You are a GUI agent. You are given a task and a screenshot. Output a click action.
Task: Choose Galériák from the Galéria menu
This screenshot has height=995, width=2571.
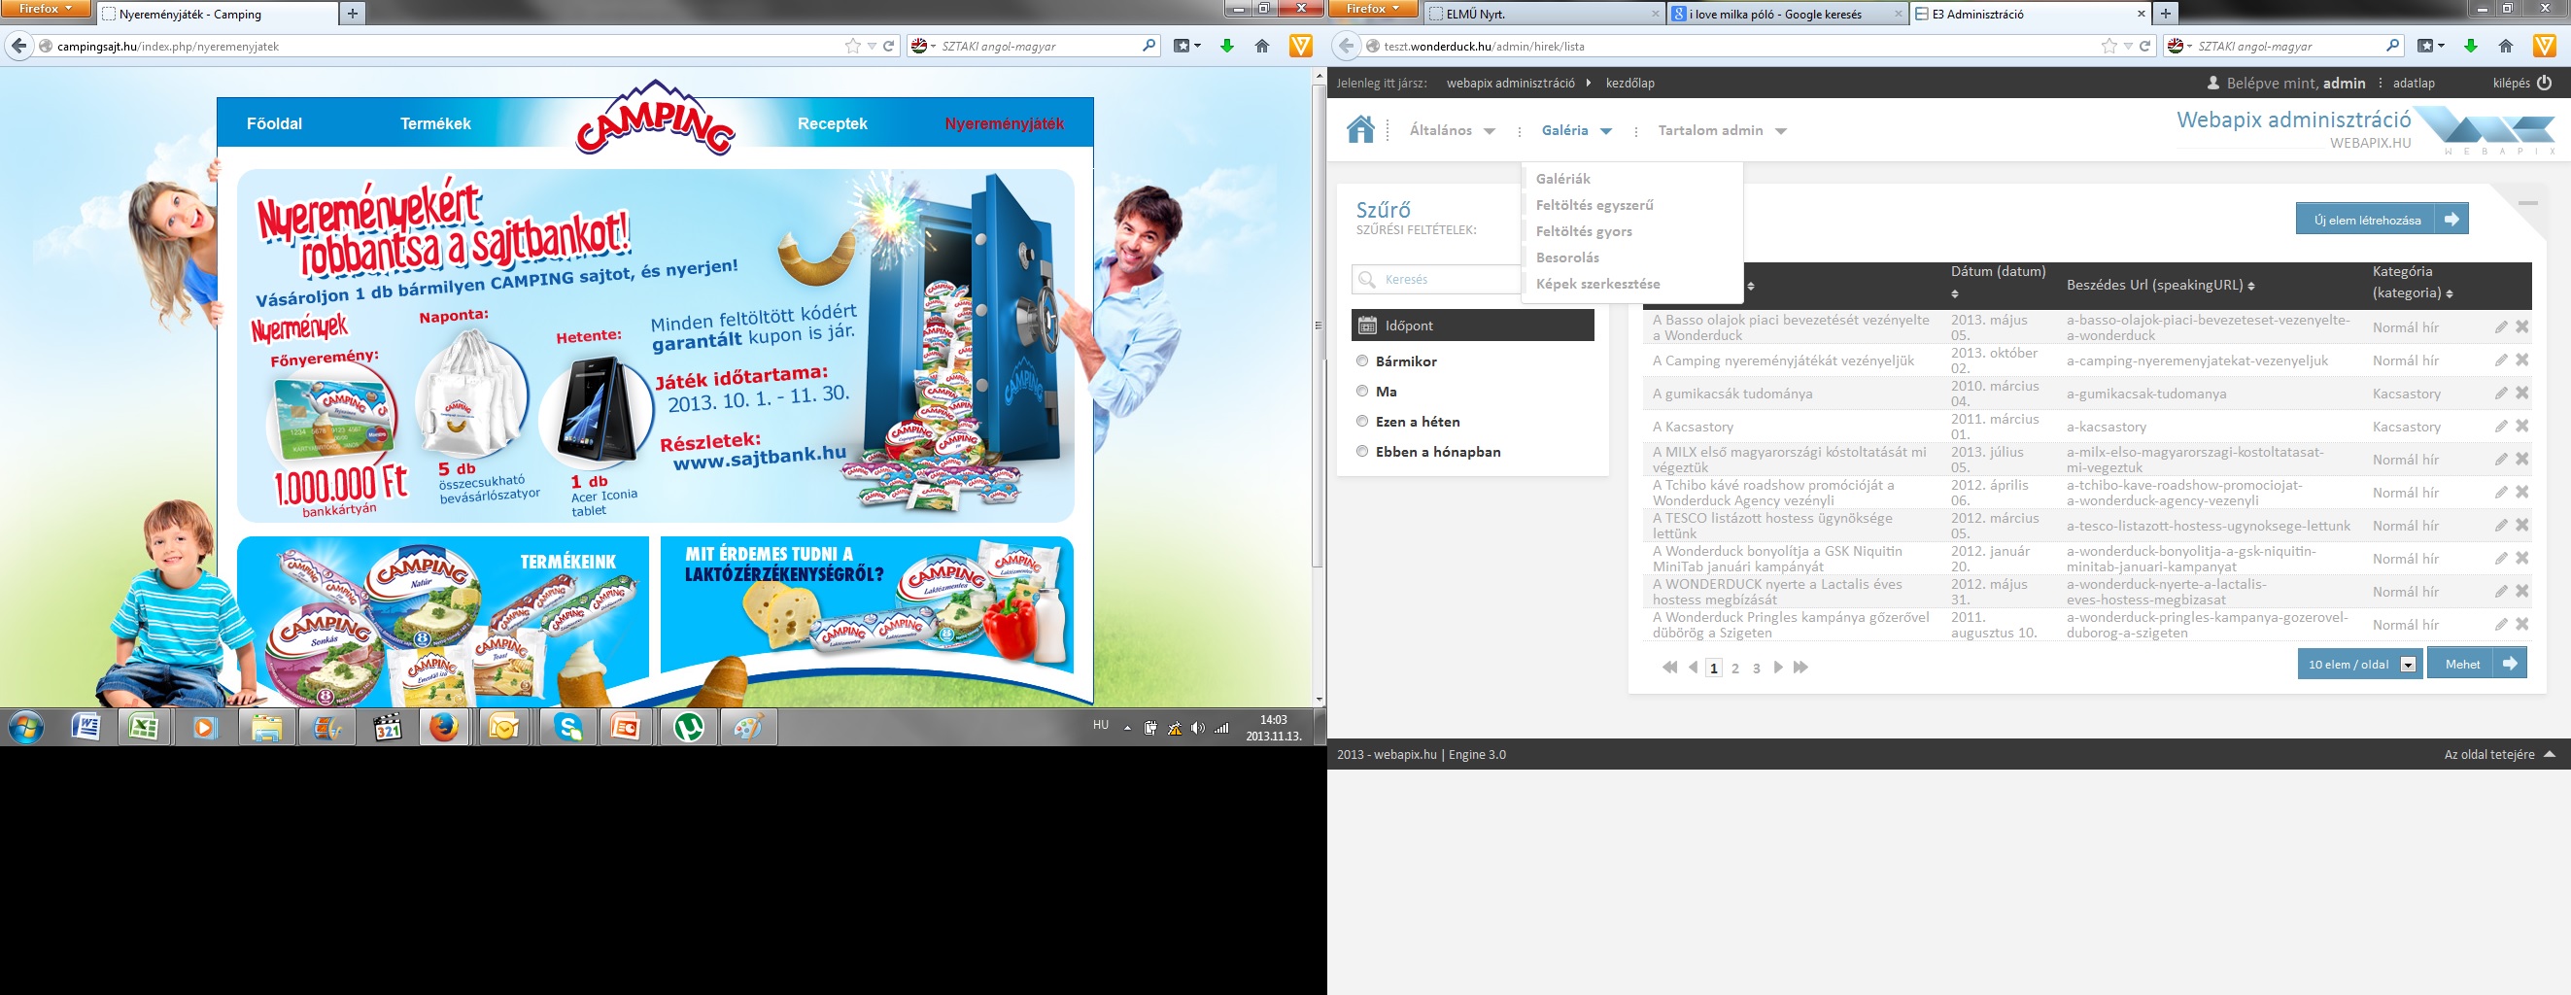[x=1563, y=179]
